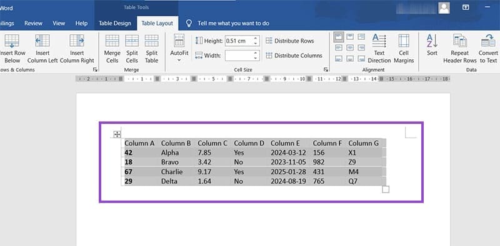Toggle Repeat Header Rows
The image size is (500, 246).
460,49
